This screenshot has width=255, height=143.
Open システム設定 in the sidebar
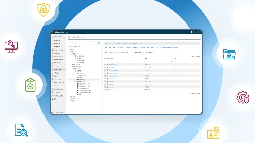(59, 96)
